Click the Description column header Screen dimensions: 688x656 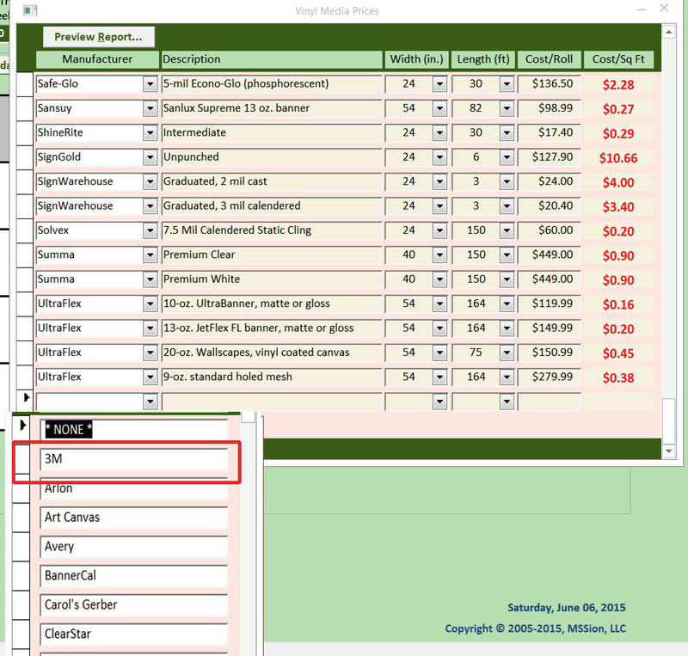coord(272,59)
